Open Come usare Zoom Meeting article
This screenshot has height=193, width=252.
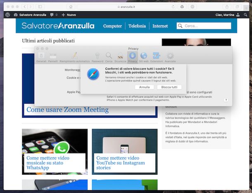67,110
